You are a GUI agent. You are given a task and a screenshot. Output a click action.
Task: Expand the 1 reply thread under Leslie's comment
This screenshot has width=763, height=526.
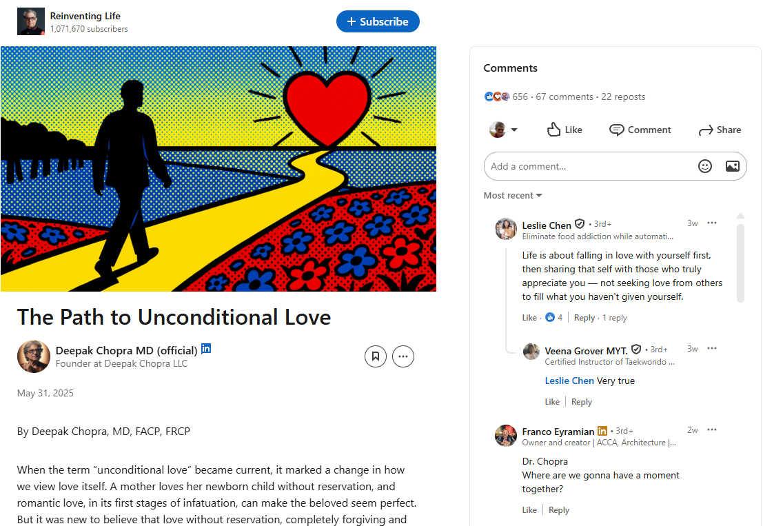pyautogui.click(x=614, y=318)
